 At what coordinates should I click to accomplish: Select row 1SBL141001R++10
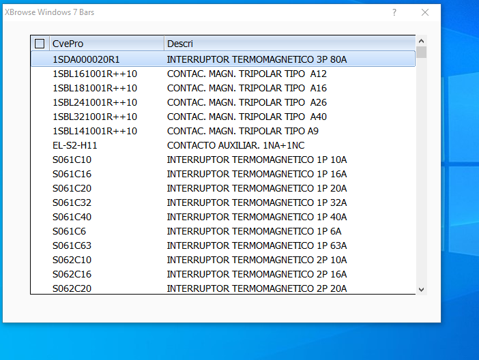(223, 131)
